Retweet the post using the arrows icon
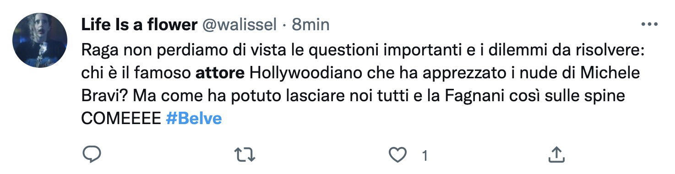This screenshot has width=675, height=174. coord(244,156)
